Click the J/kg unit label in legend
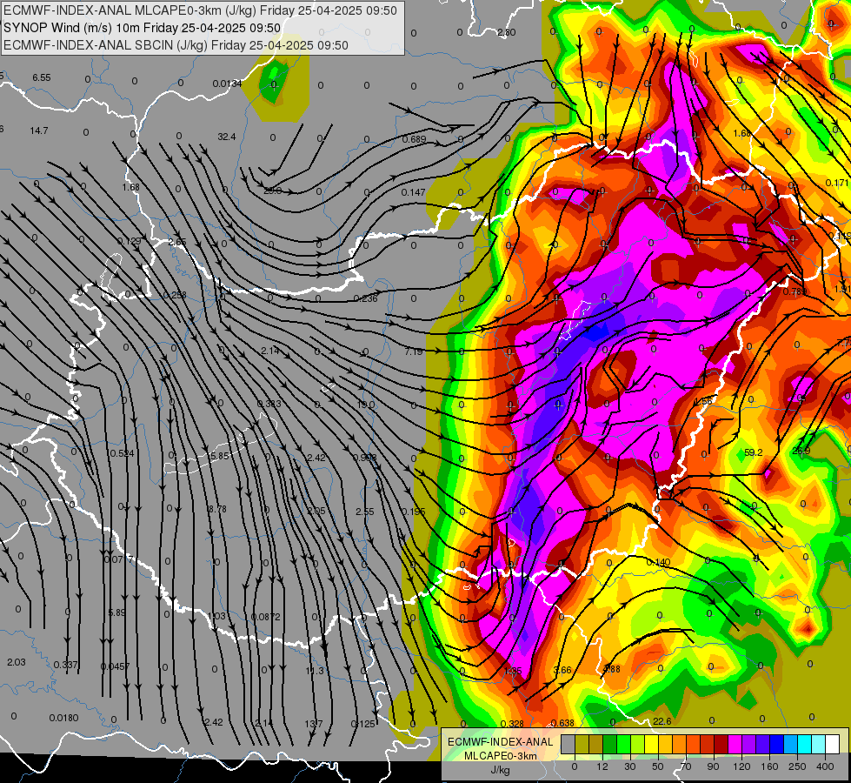This screenshot has width=851, height=783. (501, 770)
